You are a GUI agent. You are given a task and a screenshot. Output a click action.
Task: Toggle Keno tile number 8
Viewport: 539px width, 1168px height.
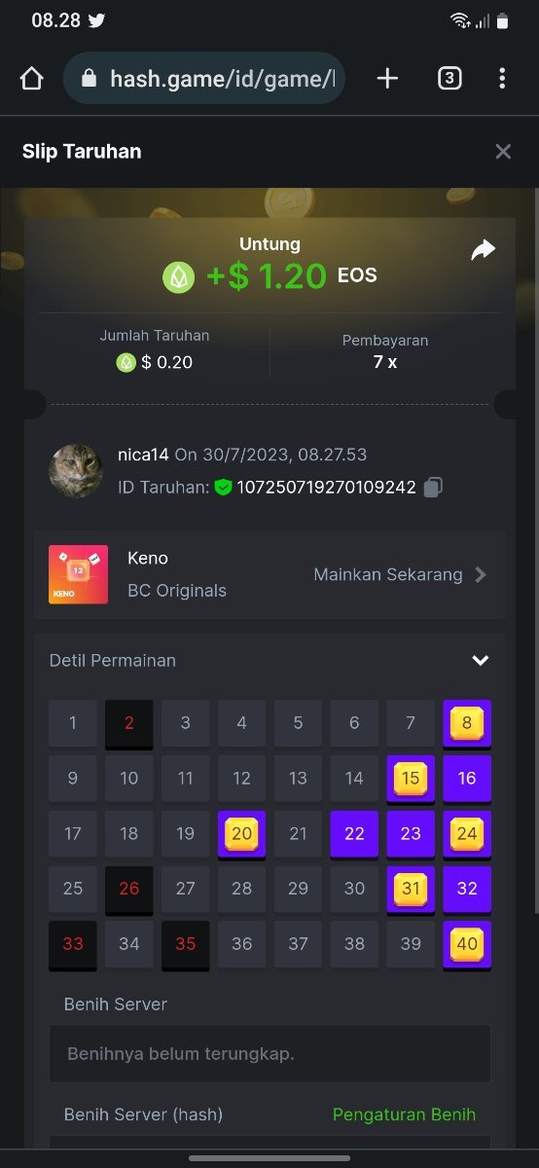click(x=467, y=723)
